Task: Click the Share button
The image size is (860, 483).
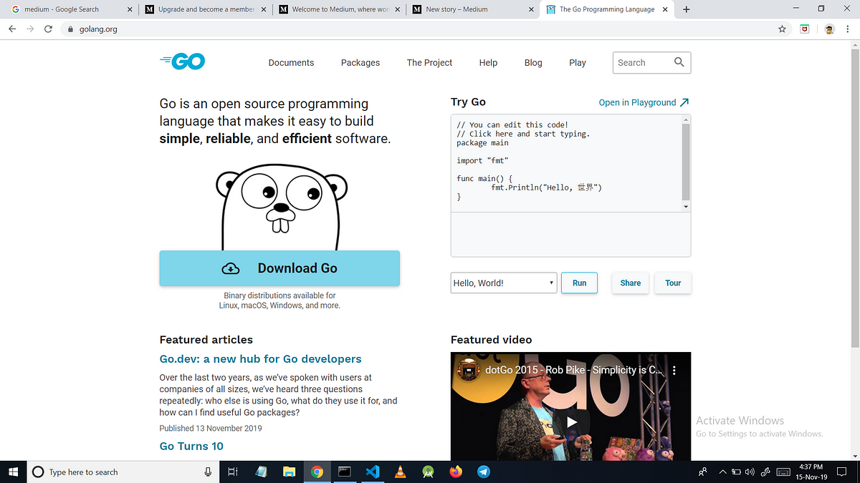Action: (x=631, y=283)
